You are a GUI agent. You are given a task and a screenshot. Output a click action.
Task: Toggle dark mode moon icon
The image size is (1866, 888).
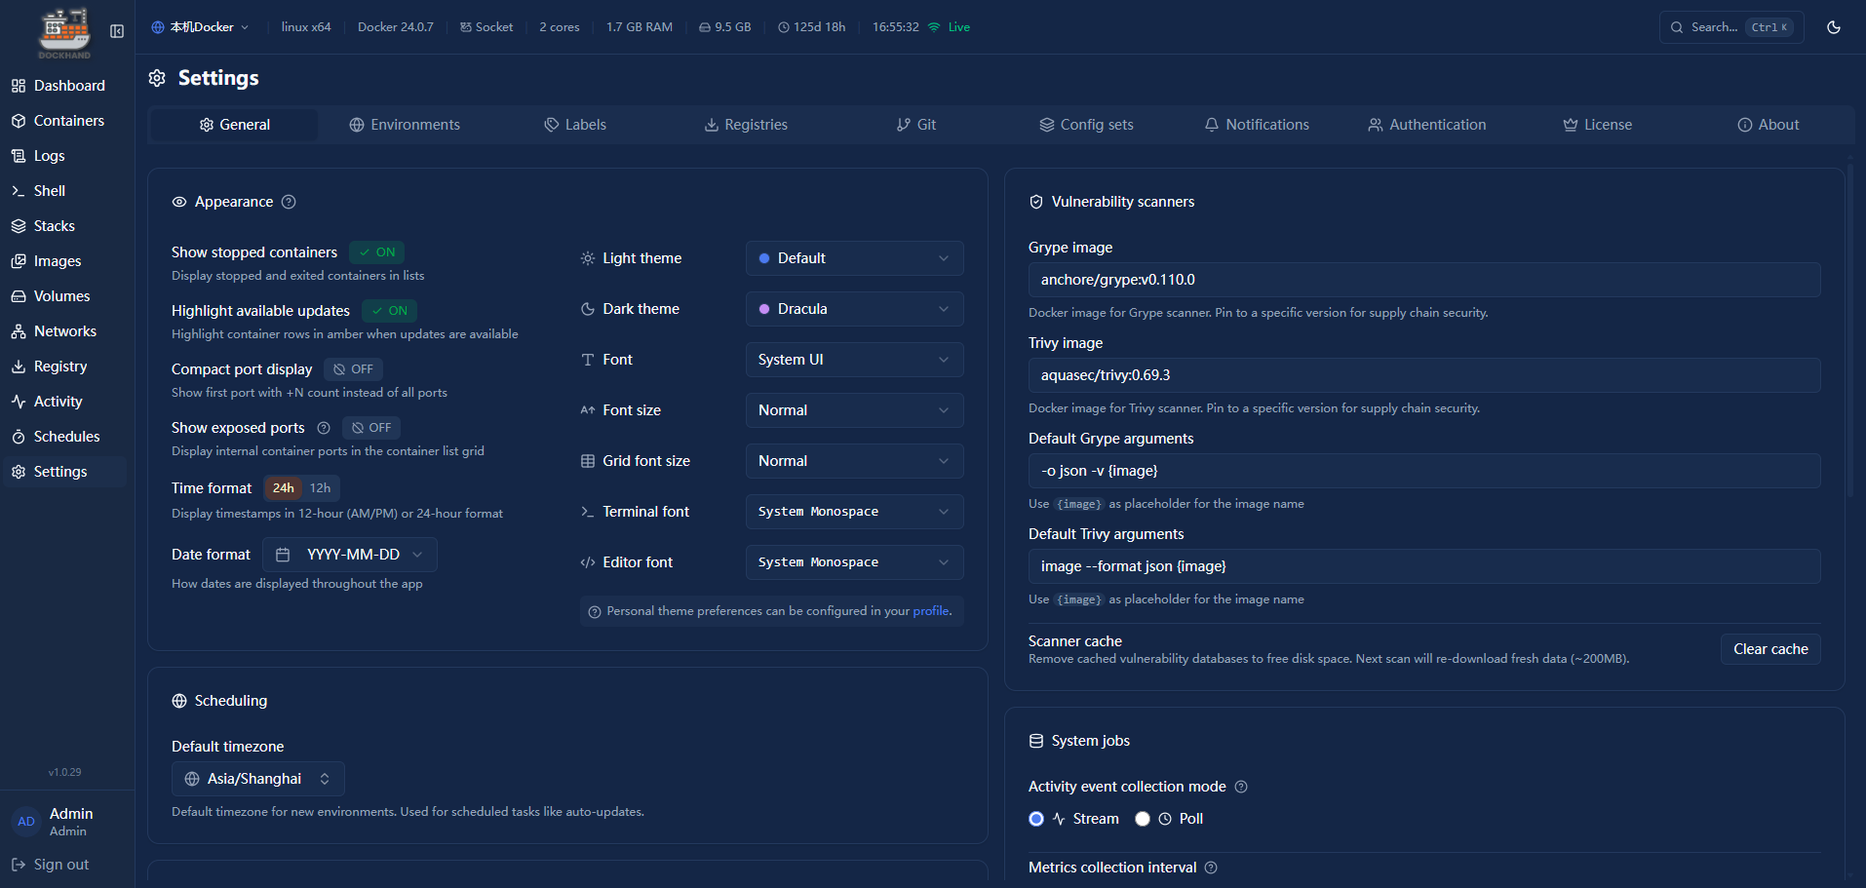[x=1834, y=27]
